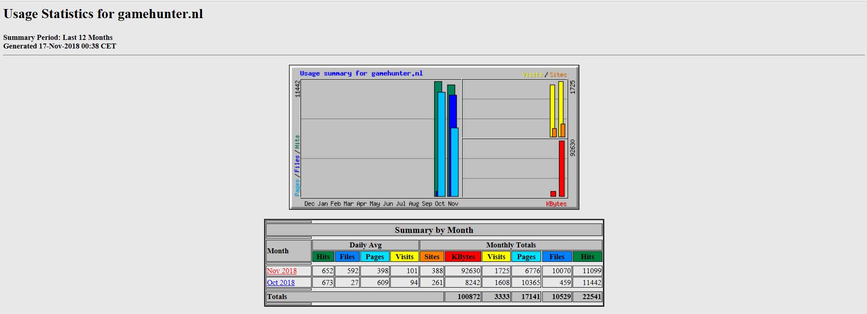Click the month axis labels Dec through Nov
Image resolution: width=867 pixels, height=314 pixels.
pyautogui.click(x=381, y=204)
